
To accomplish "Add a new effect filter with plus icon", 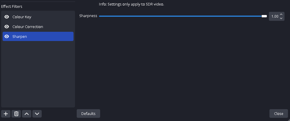I will [x=6, y=114].
